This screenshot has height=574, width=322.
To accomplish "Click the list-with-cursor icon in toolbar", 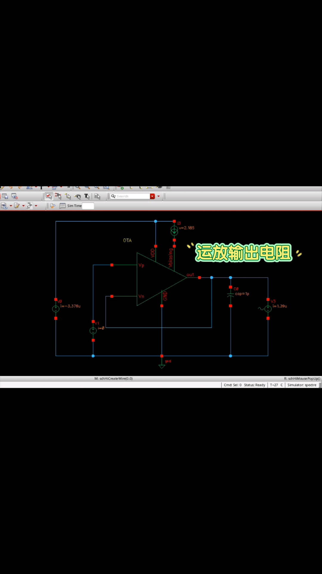I will pyautogui.click(x=97, y=196).
